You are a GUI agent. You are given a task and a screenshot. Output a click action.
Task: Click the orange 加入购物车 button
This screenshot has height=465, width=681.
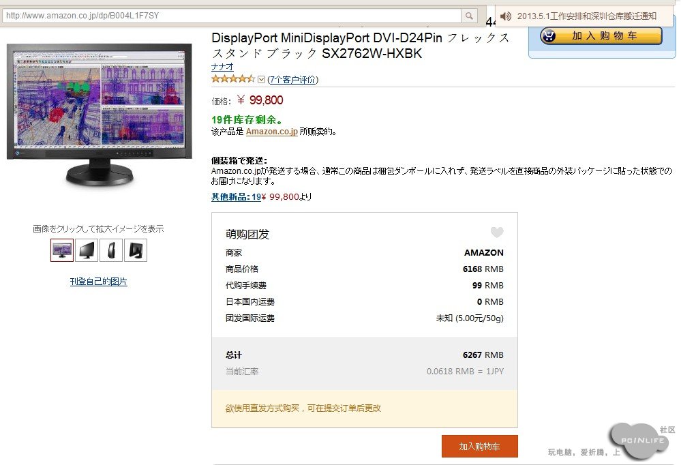pyautogui.click(x=479, y=447)
